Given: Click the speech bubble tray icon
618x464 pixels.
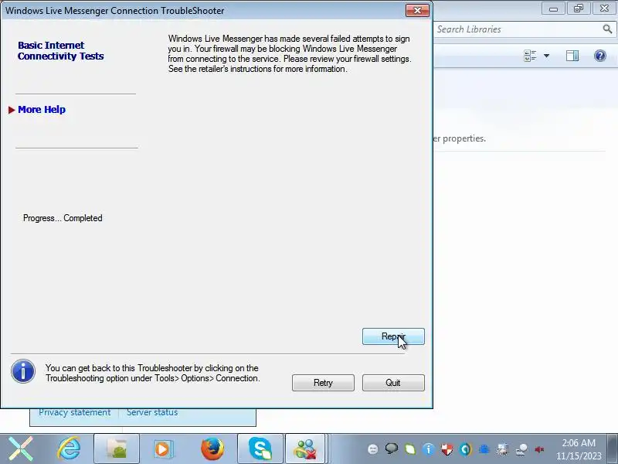Looking at the screenshot, I should [392, 449].
